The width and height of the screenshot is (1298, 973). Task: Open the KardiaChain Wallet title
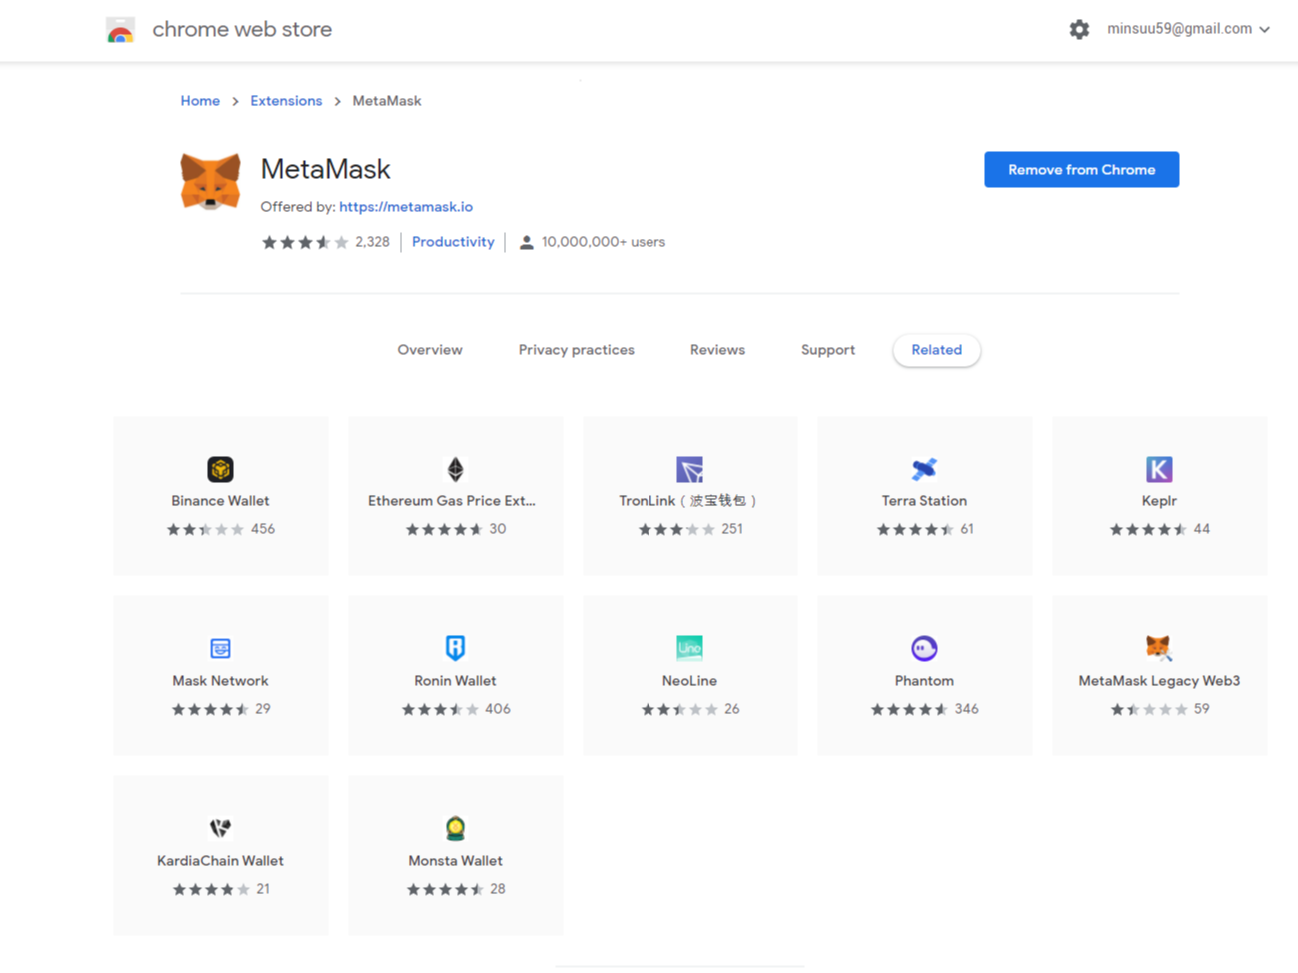coord(220,861)
